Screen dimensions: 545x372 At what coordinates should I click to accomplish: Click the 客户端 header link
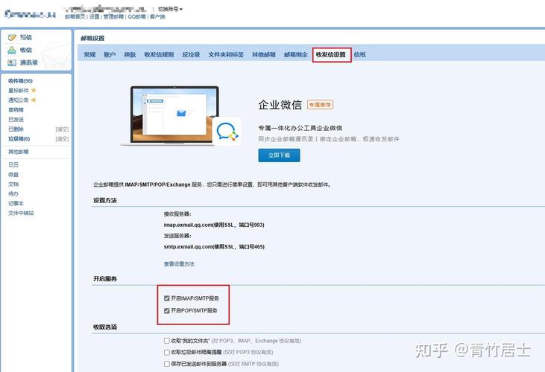tap(157, 16)
